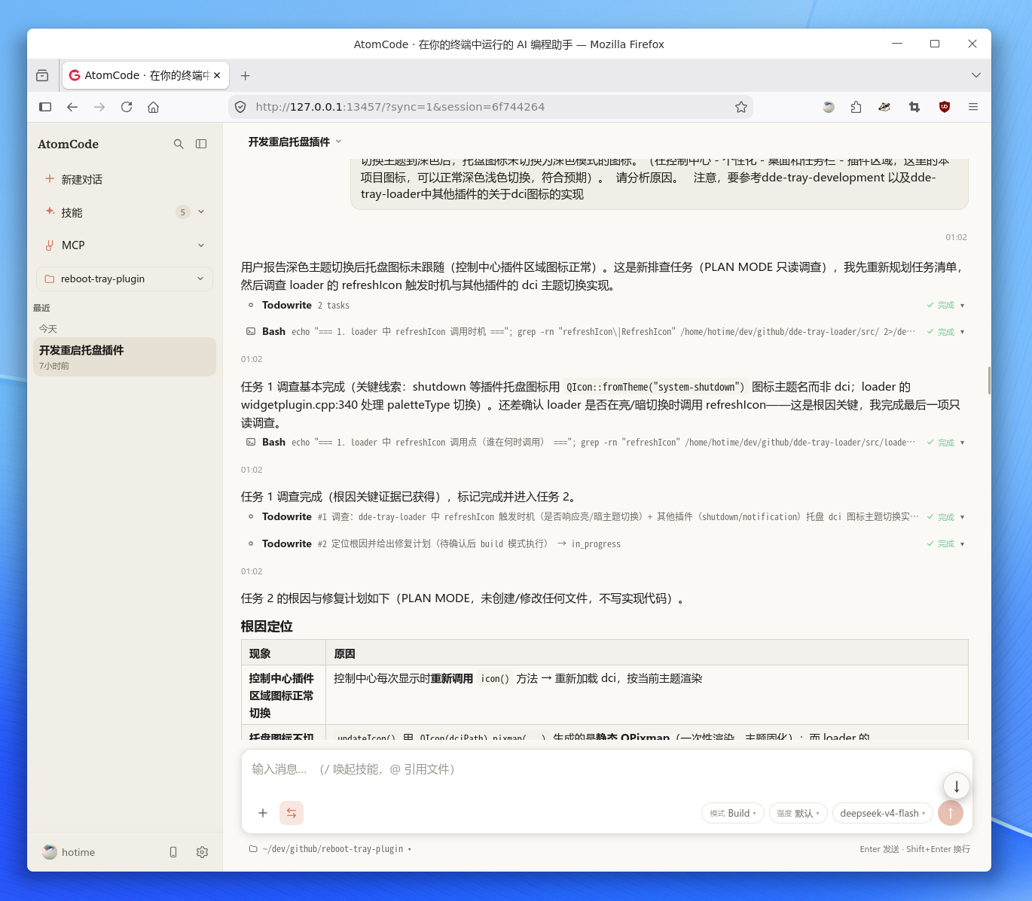
Task: Collapse the AtomCode sidebar panel
Action: click(x=201, y=144)
